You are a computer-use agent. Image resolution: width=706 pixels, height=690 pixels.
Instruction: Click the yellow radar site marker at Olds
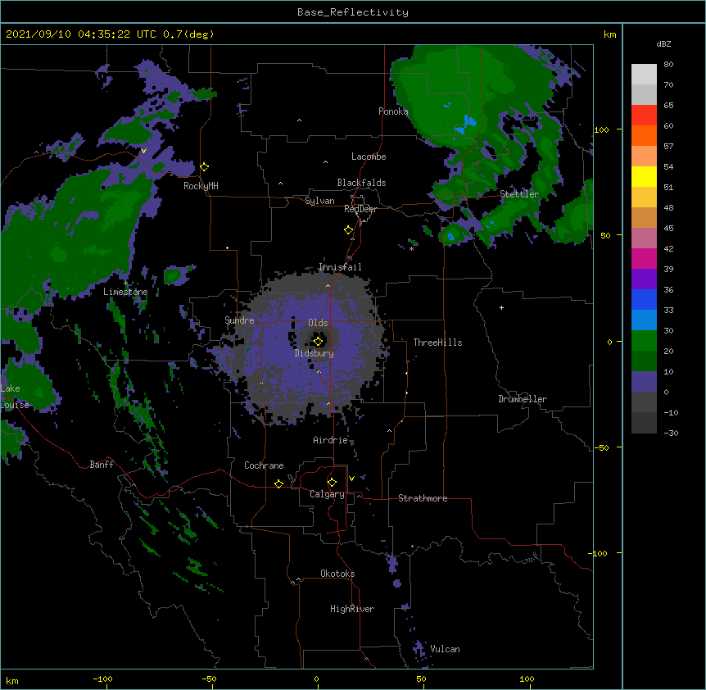[318, 341]
